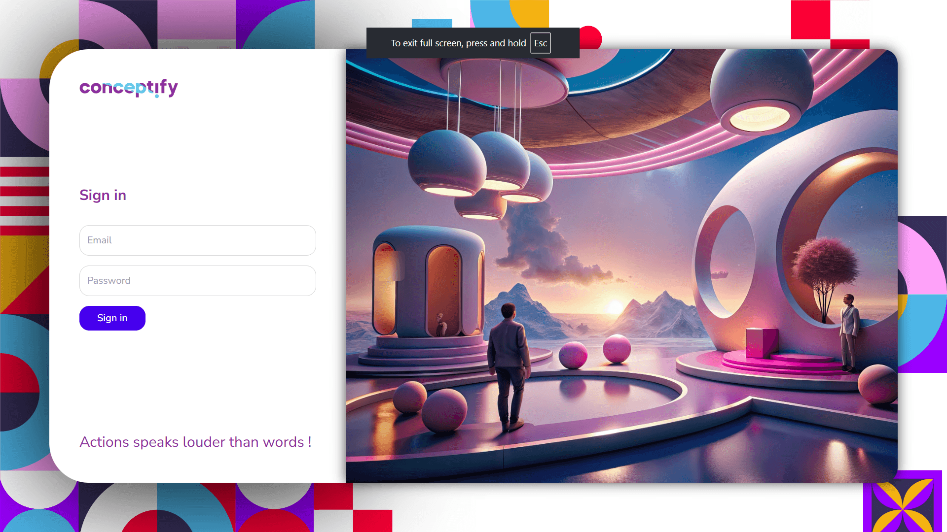947x532 pixels.
Task: Click the Conceptify logo
Action: point(128,89)
